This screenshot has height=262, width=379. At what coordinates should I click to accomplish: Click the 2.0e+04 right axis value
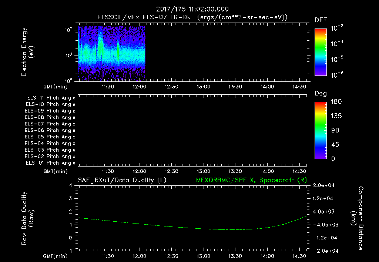point(323,185)
